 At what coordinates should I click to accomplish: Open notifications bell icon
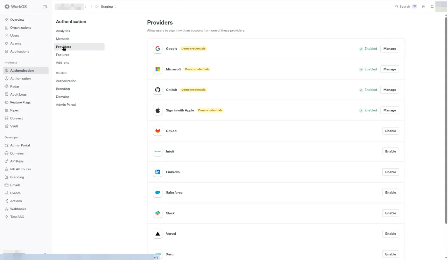point(432,7)
